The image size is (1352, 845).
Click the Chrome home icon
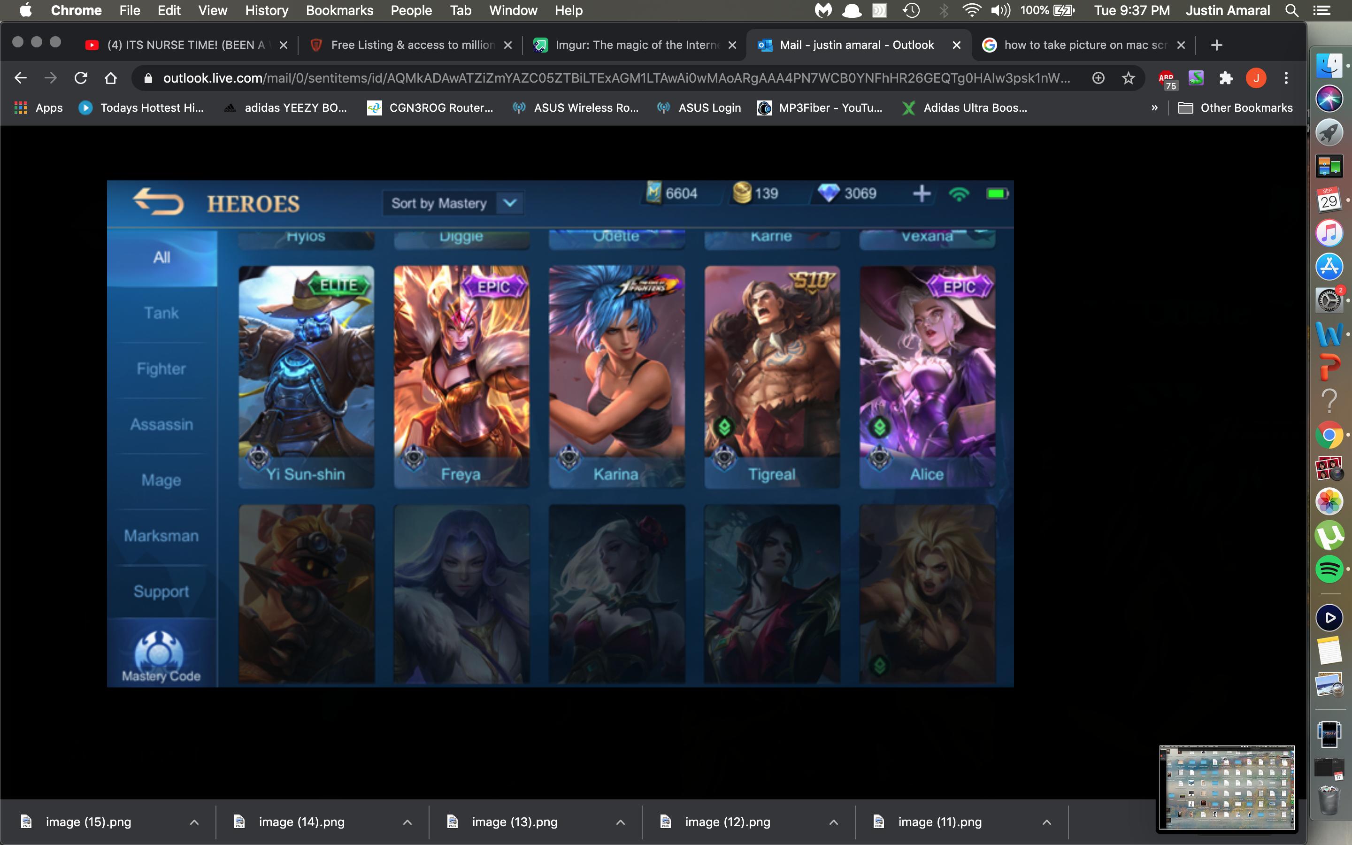[111, 78]
